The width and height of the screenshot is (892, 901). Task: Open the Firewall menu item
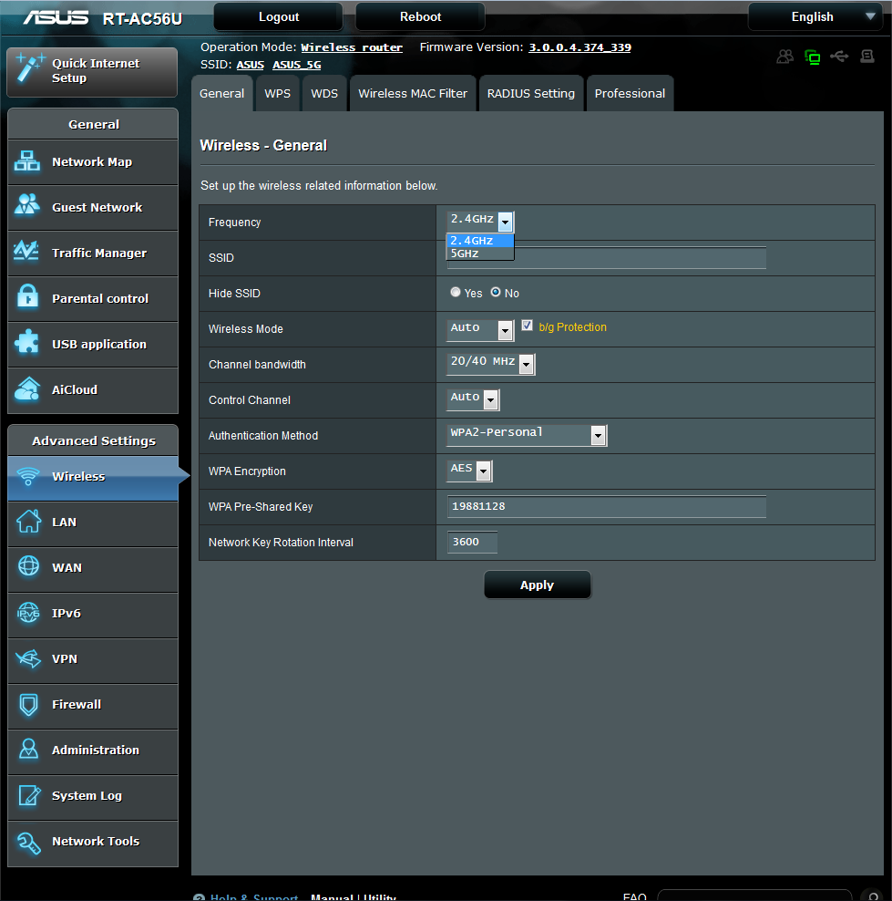click(x=93, y=705)
